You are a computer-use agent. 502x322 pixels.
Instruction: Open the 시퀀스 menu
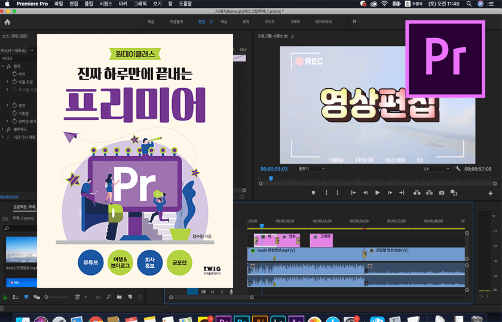[x=106, y=4]
